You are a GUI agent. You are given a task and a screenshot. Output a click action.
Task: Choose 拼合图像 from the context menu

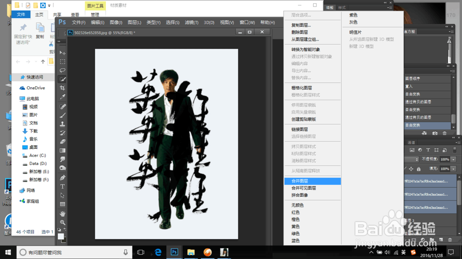click(312, 195)
